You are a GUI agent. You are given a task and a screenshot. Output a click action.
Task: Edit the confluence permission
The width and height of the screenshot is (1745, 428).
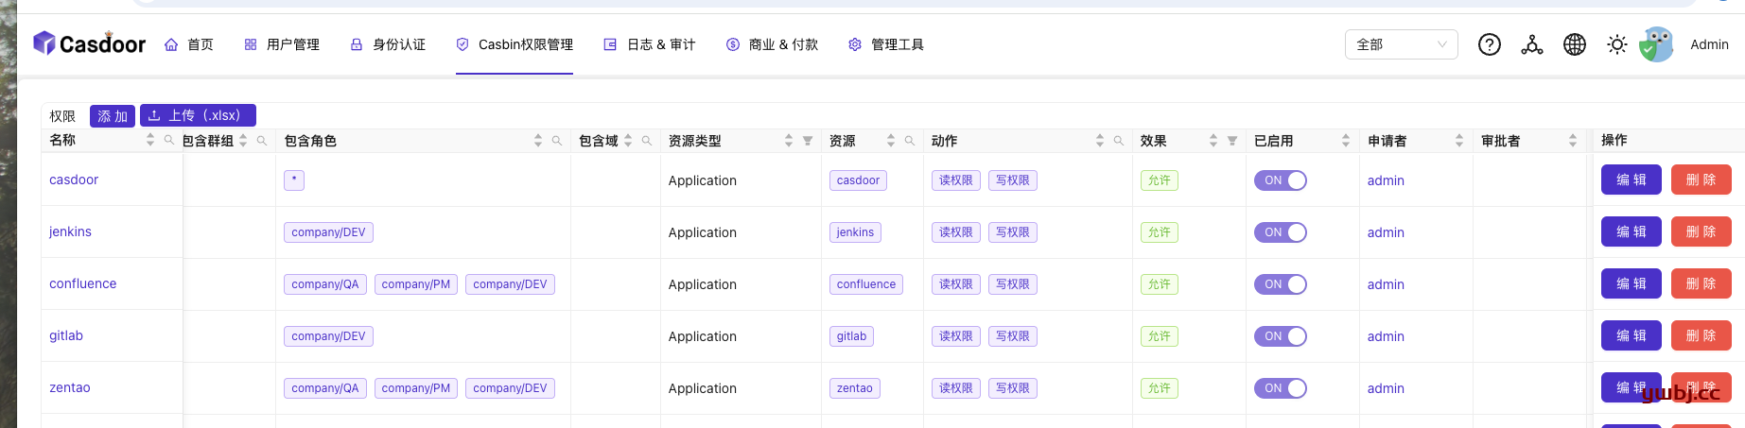[x=1631, y=283]
